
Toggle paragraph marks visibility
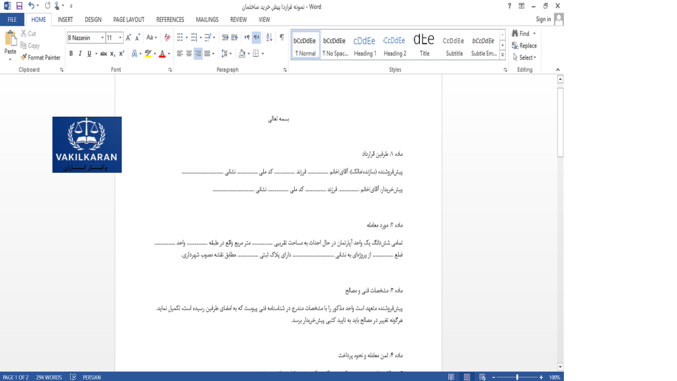(x=282, y=37)
